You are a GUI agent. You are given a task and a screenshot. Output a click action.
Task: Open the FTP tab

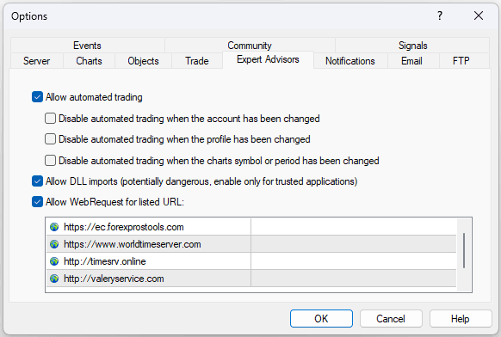461,61
